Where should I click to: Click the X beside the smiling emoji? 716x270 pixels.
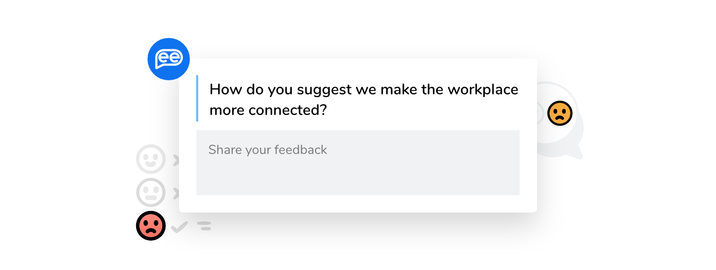pos(176,160)
